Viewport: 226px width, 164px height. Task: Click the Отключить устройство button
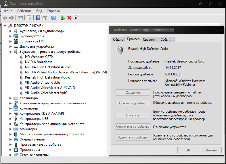[133, 126]
